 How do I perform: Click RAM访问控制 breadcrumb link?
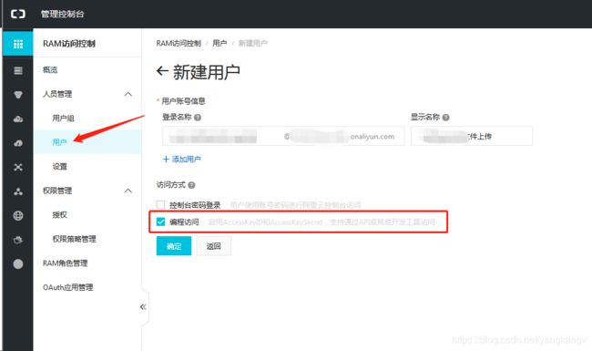click(179, 44)
